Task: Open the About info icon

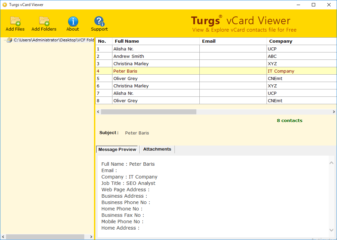Action: pos(73,21)
